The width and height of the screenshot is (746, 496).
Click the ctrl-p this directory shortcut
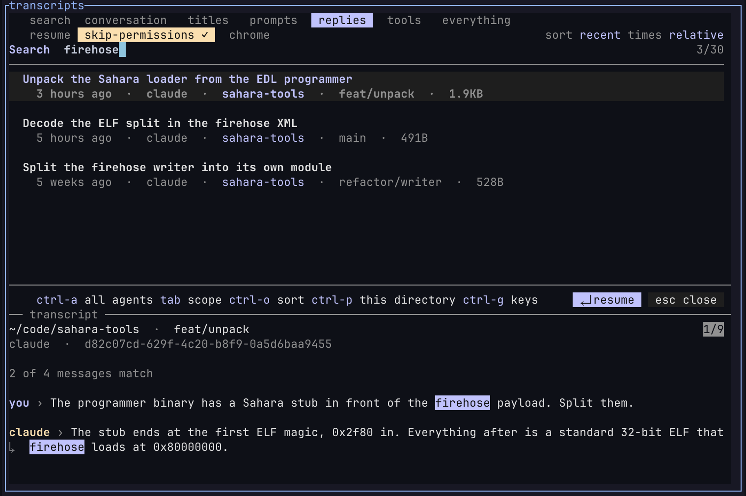pos(384,300)
